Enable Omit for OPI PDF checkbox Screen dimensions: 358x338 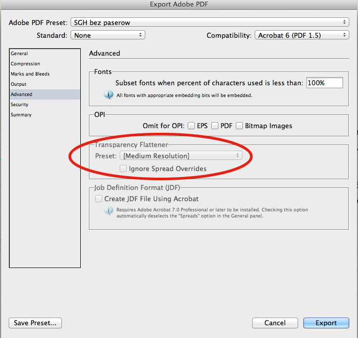[x=215, y=126]
